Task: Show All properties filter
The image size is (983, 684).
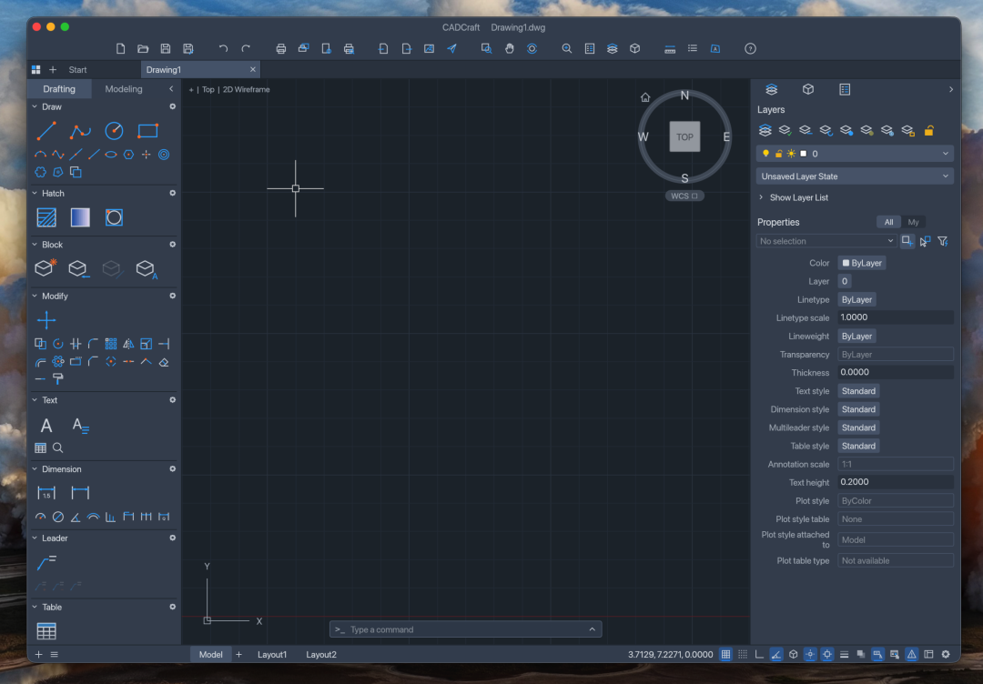Action: click(x=888, y=222)
